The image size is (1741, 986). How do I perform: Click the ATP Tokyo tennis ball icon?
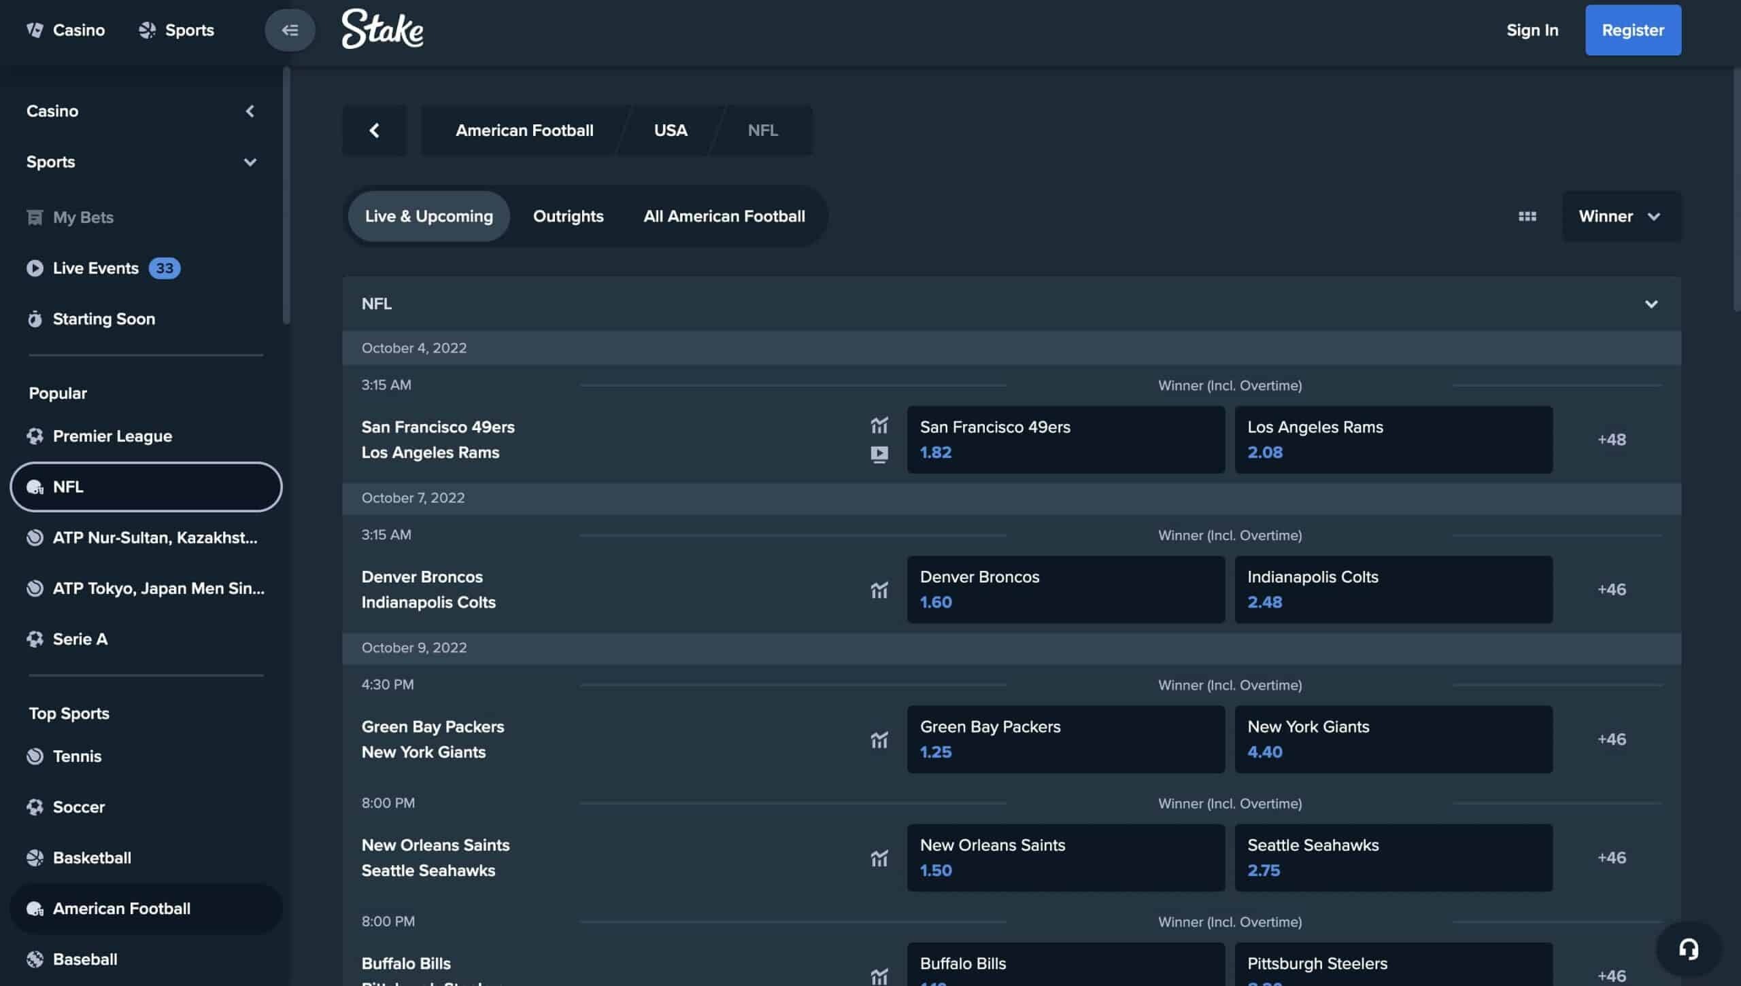pyautogui.click(x=35, y=588)
